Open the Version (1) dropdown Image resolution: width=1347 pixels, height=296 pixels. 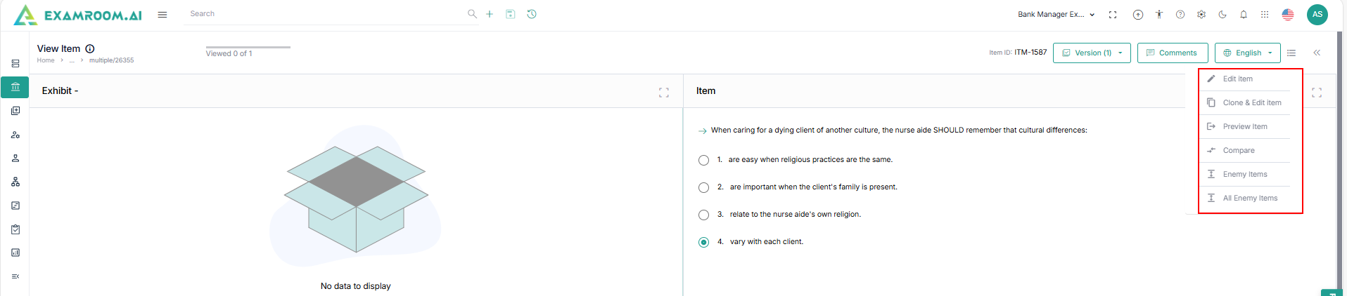[x=1092, y=53]
